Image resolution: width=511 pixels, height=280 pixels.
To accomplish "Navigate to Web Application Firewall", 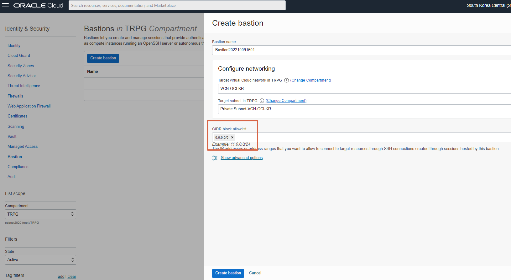I will point(29,106).
